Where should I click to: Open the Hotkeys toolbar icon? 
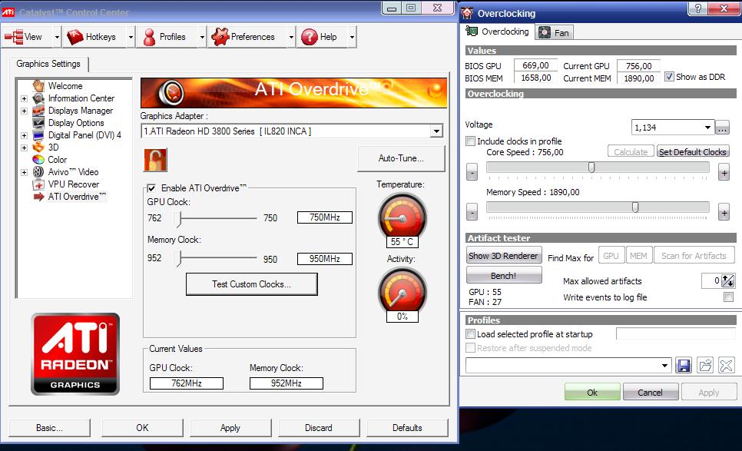[x=75, y=37]
